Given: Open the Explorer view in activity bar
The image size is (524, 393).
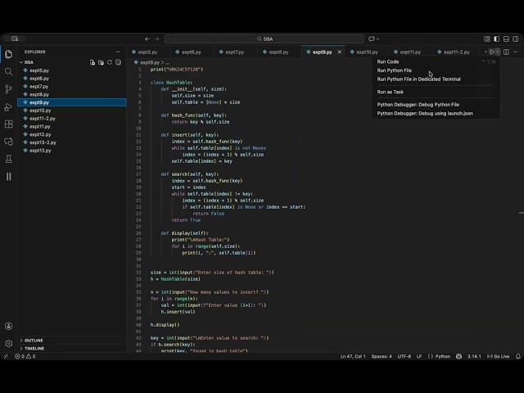Looking at the screenshot, I should tap(9, 54).
